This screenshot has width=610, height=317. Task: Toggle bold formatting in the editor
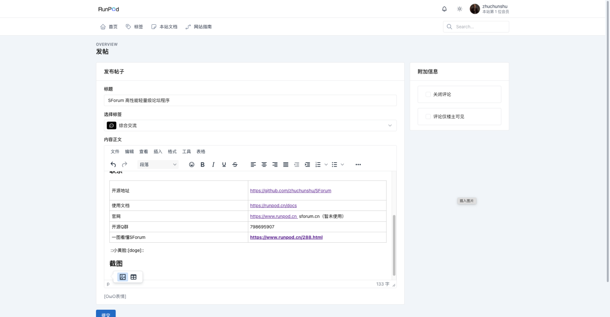(203, 165)
